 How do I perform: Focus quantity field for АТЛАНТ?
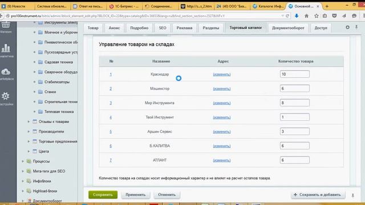coord(295,160)
